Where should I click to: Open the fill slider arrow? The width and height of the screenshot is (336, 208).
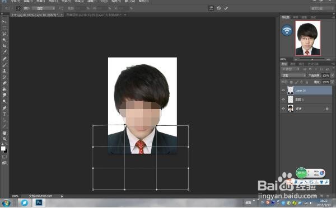point(332,82)
